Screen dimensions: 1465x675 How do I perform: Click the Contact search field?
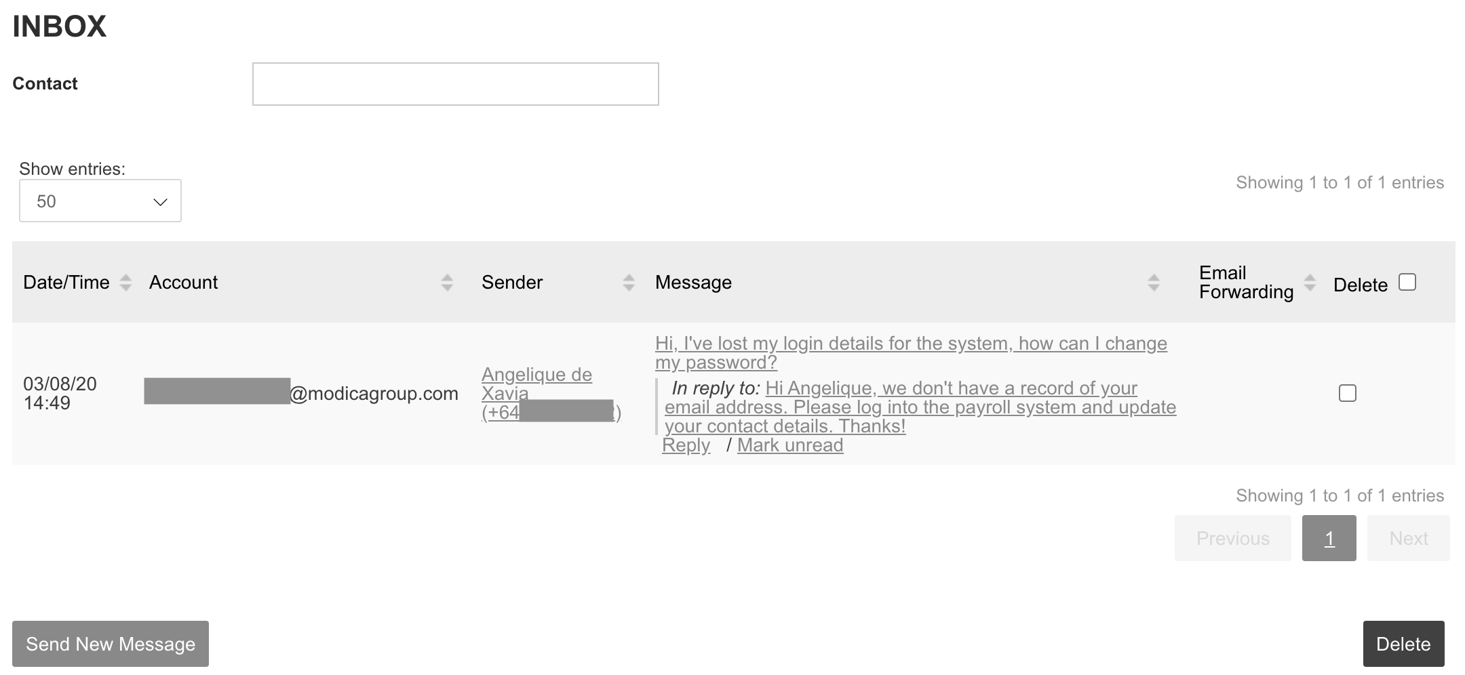[x=455, y=84]
